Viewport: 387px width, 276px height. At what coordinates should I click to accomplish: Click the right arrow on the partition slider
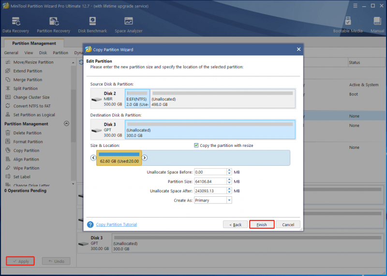145,158
